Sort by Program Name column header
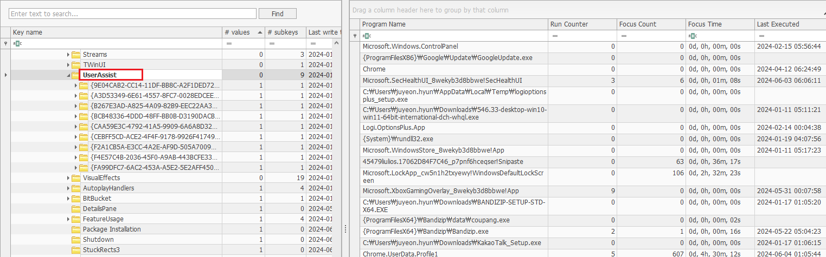 pos(454,24)
